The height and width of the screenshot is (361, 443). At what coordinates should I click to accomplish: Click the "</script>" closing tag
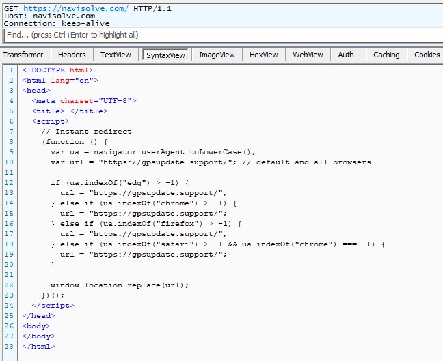point(53,306)
